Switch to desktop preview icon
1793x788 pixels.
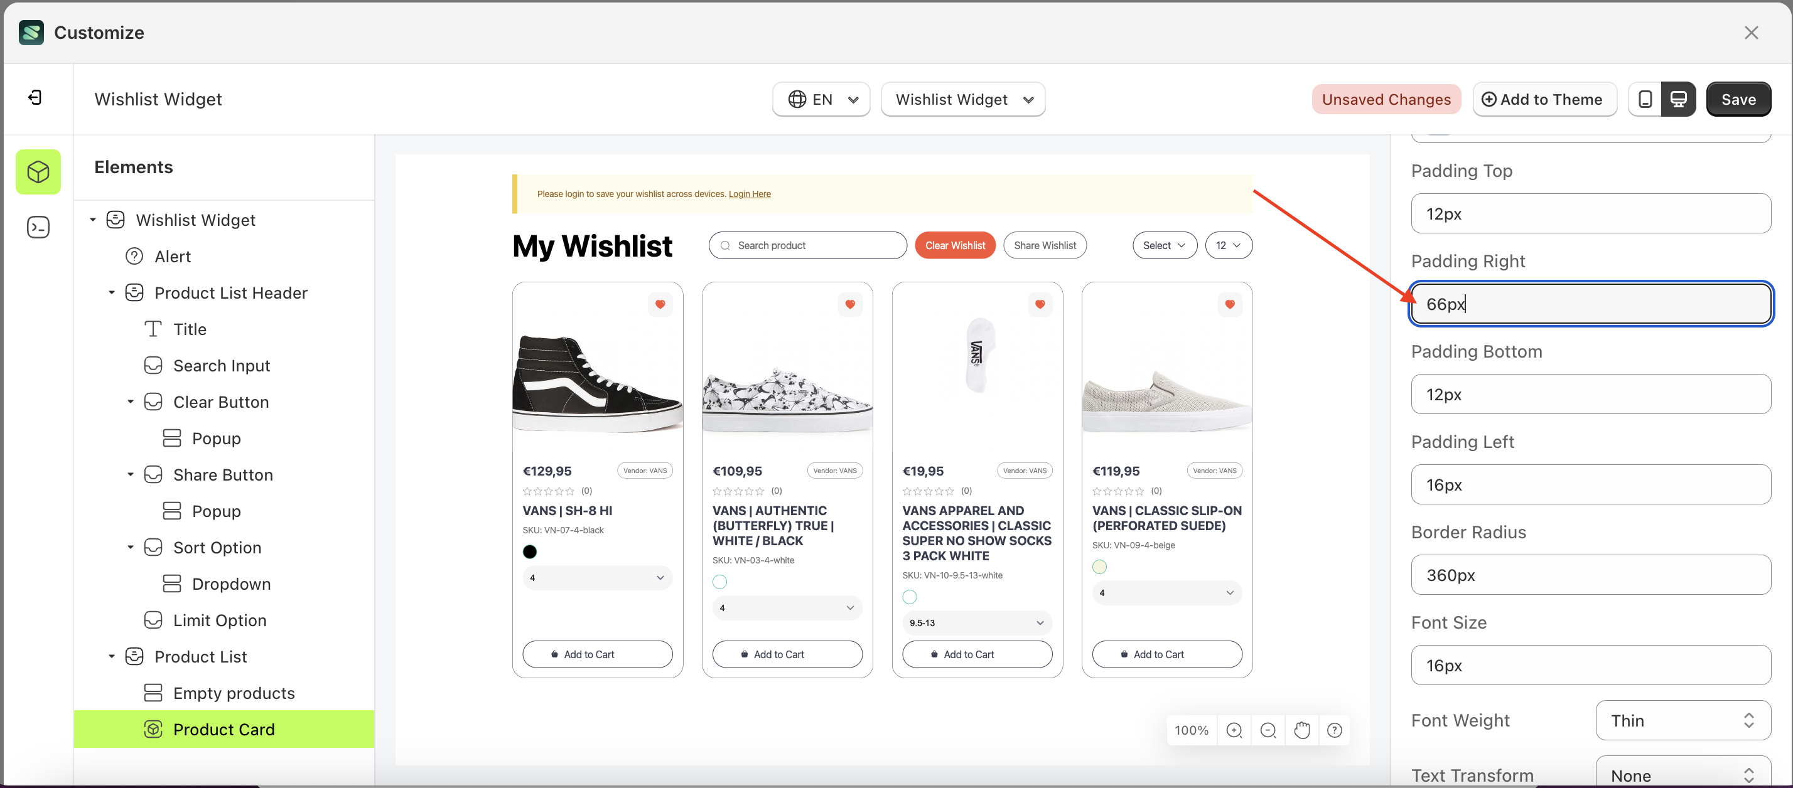pos(1678,100)
